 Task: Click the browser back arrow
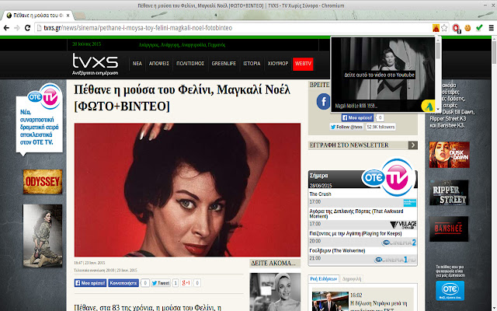tap(6, 28)
